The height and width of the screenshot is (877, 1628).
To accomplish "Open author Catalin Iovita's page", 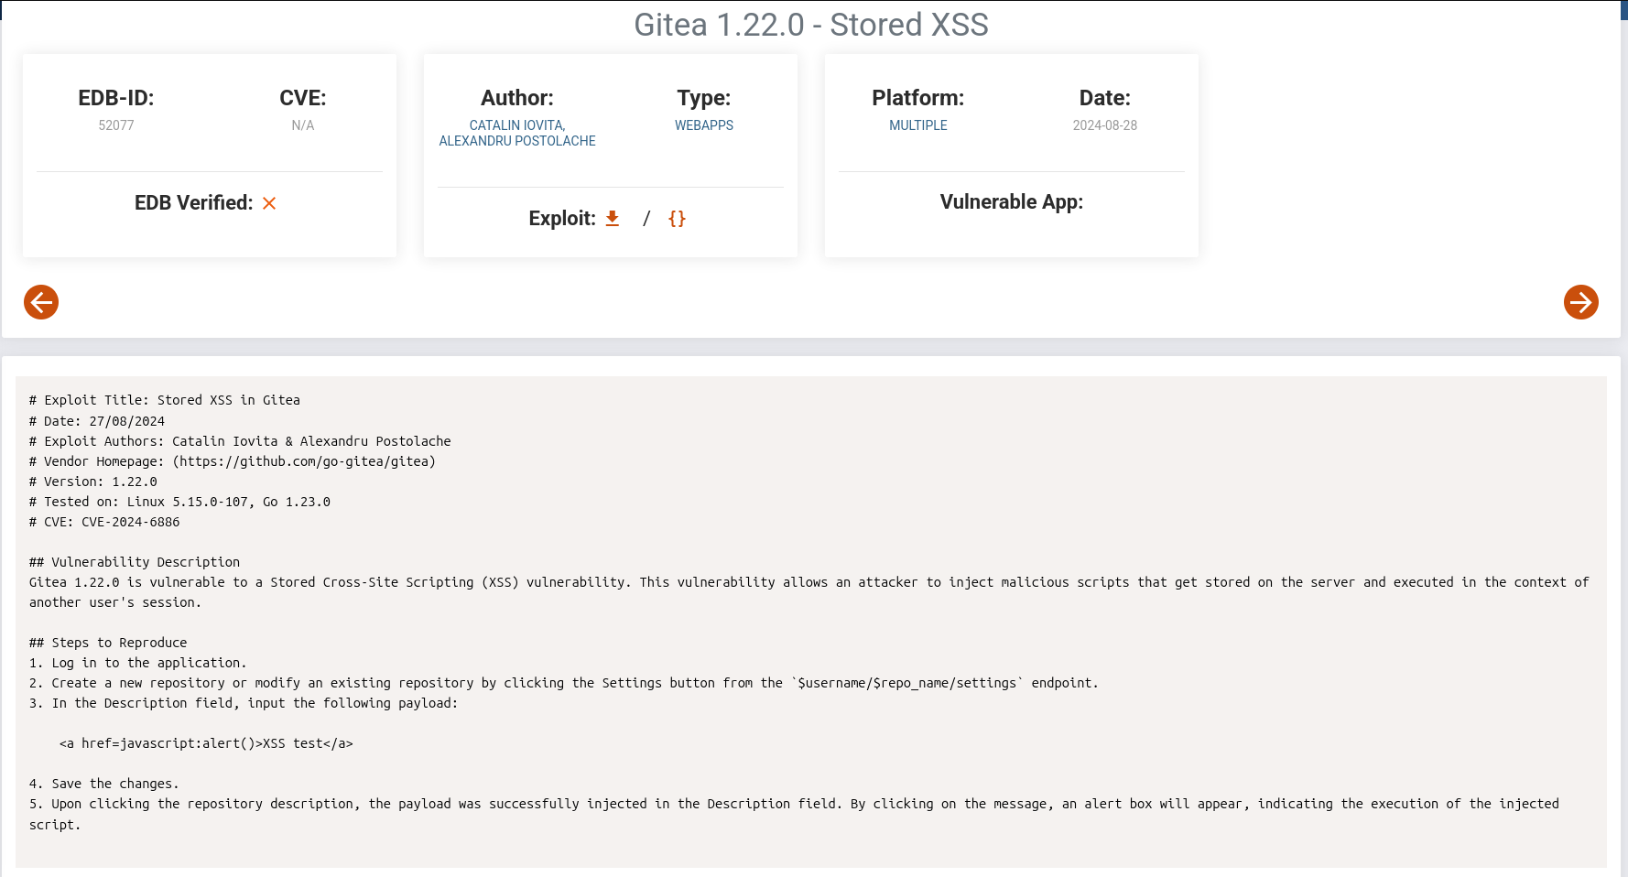I will [516, 125].
